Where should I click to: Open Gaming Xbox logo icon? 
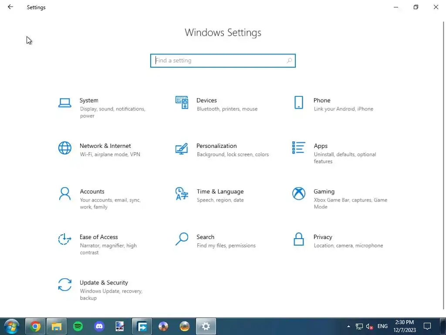pos(299,194)
